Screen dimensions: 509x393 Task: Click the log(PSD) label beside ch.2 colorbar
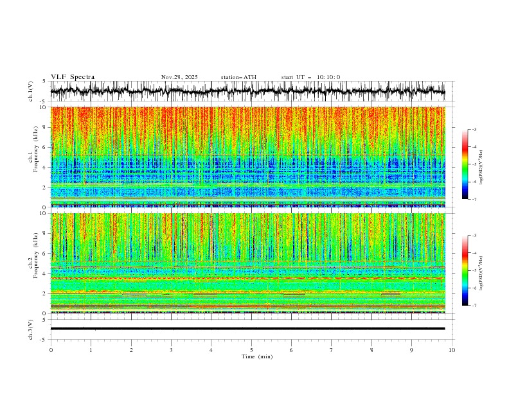pos(481,274)
